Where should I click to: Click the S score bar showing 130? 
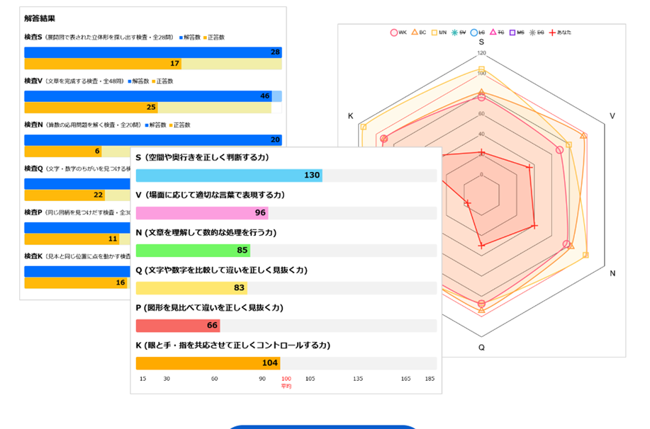tap(228, 176)
